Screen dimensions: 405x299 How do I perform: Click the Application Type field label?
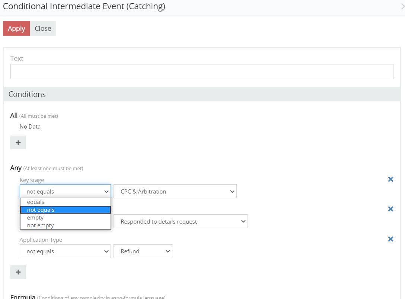[x=41, y=240]
